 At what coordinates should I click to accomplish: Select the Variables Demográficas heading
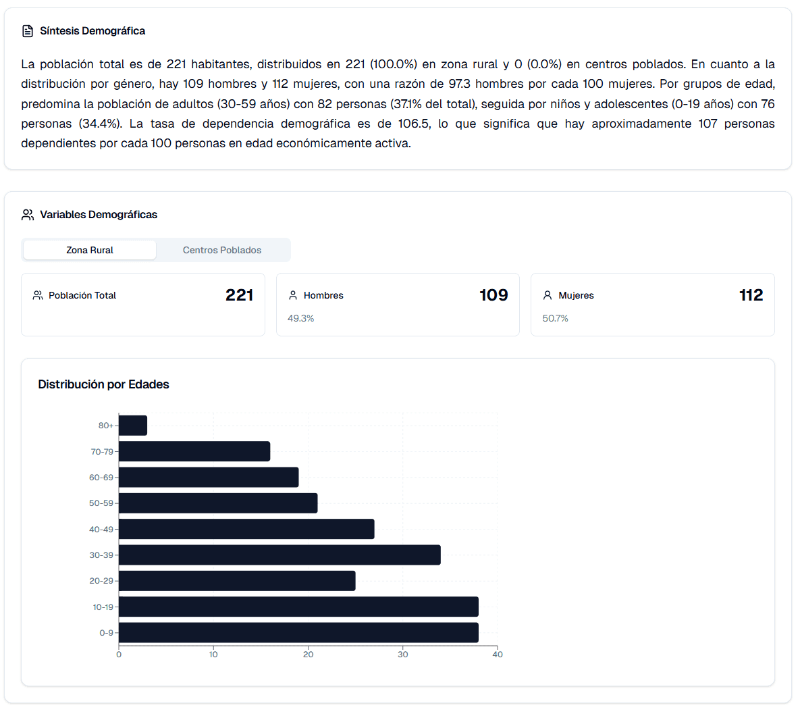[x=99, y=215]
